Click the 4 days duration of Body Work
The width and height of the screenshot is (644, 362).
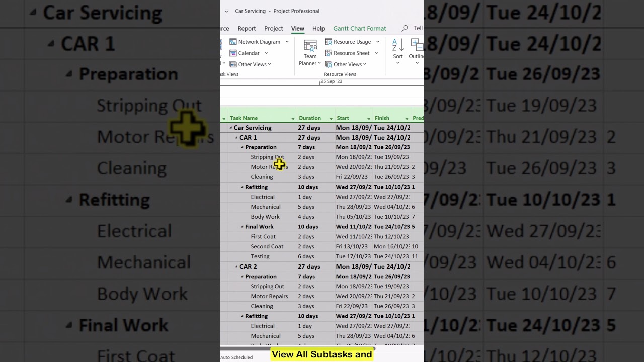coord(306,217)
